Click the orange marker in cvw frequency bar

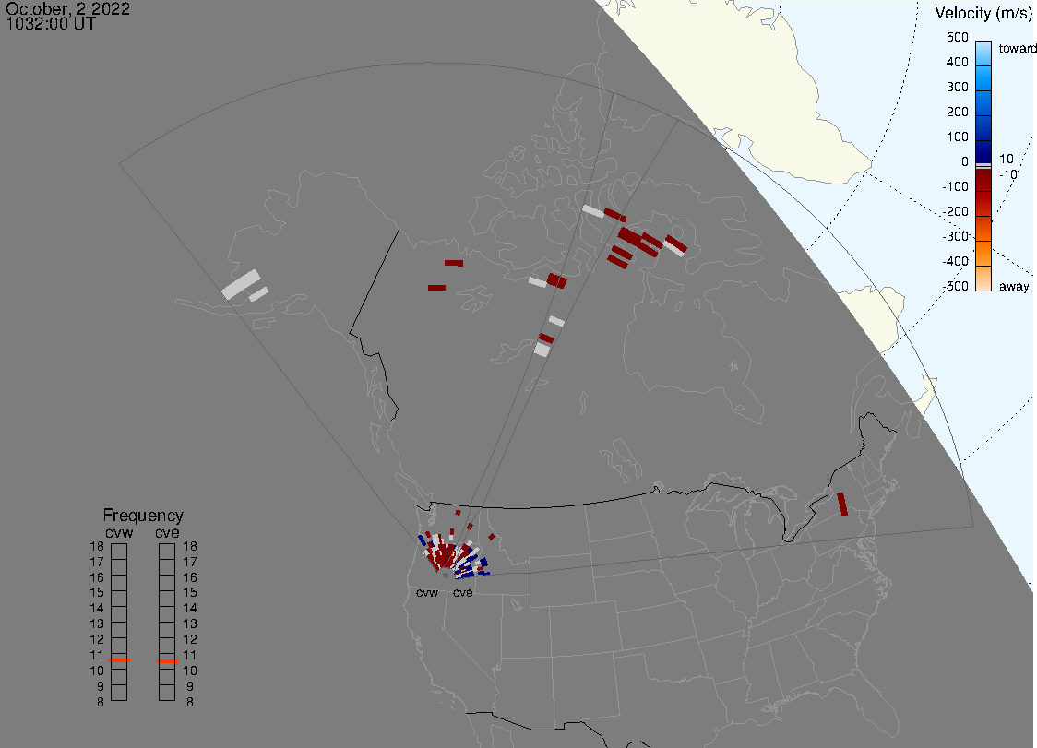[119, 660]
